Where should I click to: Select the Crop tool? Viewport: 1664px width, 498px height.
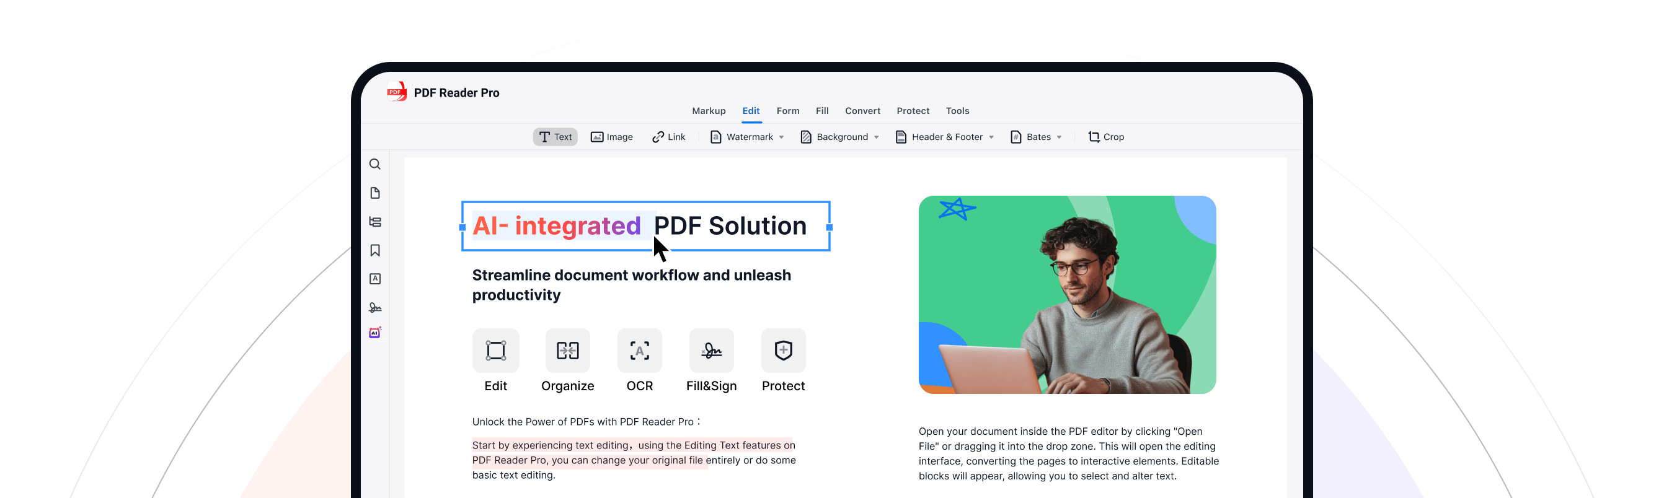click(x=1106, y=137)
